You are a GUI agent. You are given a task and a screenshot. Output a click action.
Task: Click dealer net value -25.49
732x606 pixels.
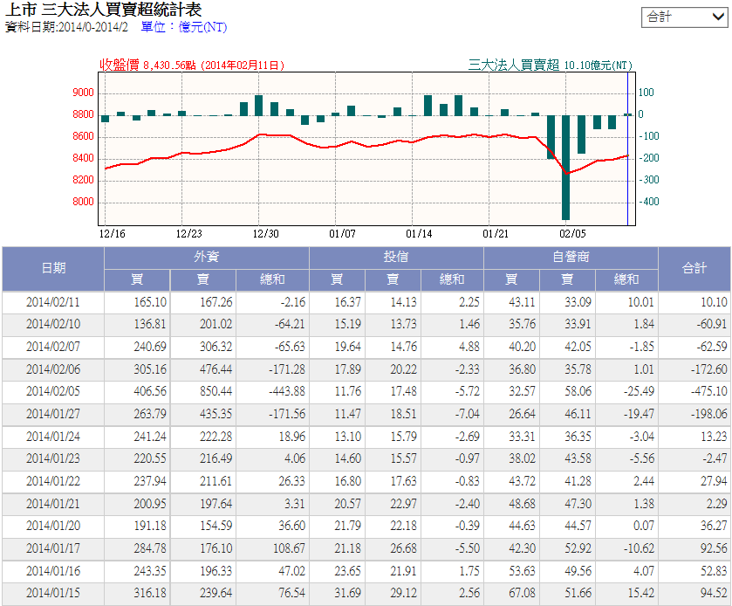point(639,391)
